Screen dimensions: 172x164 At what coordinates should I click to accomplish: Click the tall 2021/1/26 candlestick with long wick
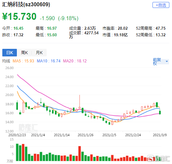[x=79, y=102]
